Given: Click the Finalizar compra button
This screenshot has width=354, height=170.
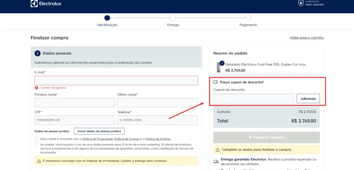Looking at the screenshot, I should (267, 137).
